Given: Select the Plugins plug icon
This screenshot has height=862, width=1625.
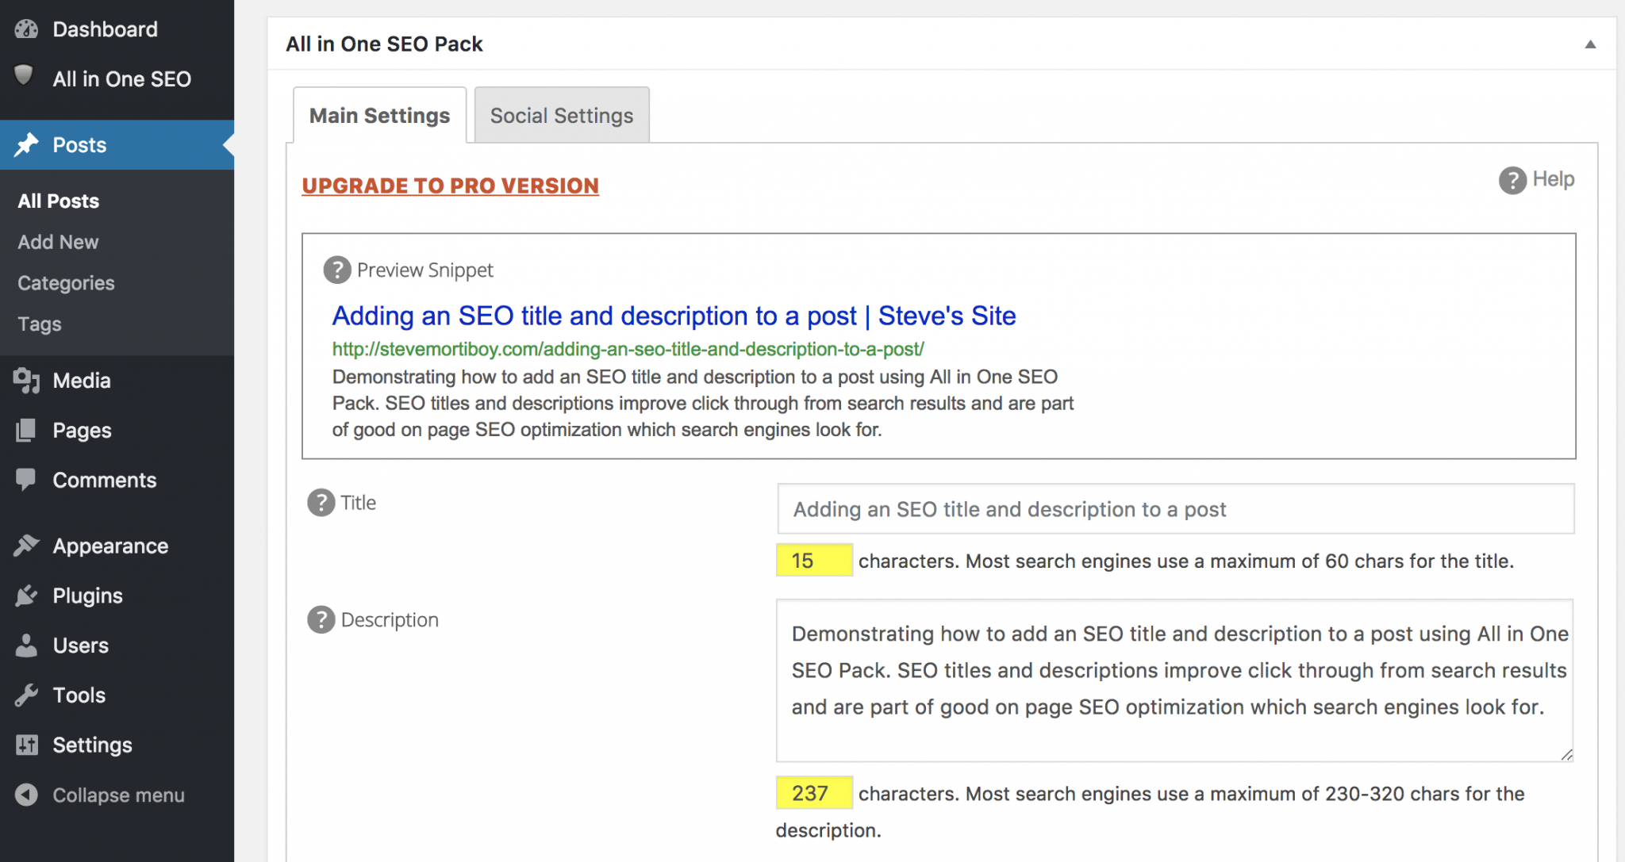Looking at the screenshot, I should pos(26,595).
